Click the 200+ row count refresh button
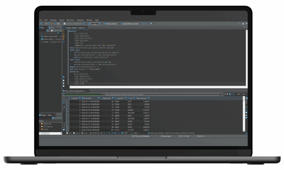The image size is (284, 170). click(x=134, y=133)
